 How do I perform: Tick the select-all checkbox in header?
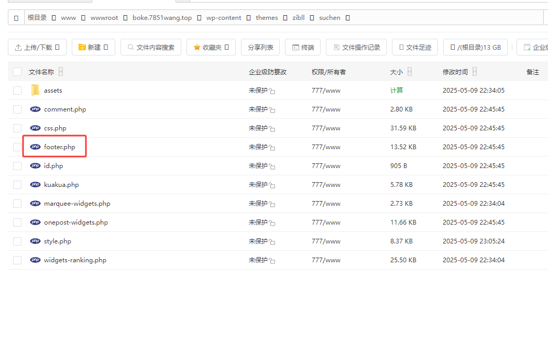point(17,72)
